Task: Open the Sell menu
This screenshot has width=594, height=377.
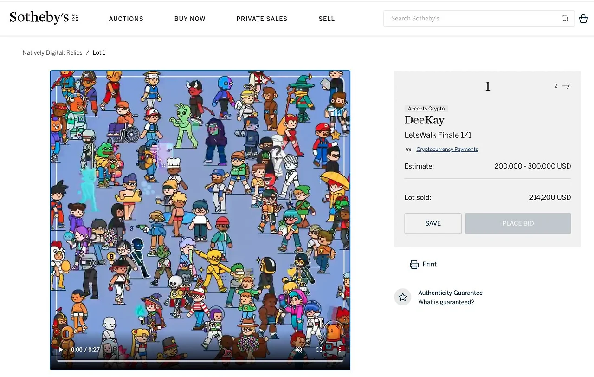Action: point(327,19)
